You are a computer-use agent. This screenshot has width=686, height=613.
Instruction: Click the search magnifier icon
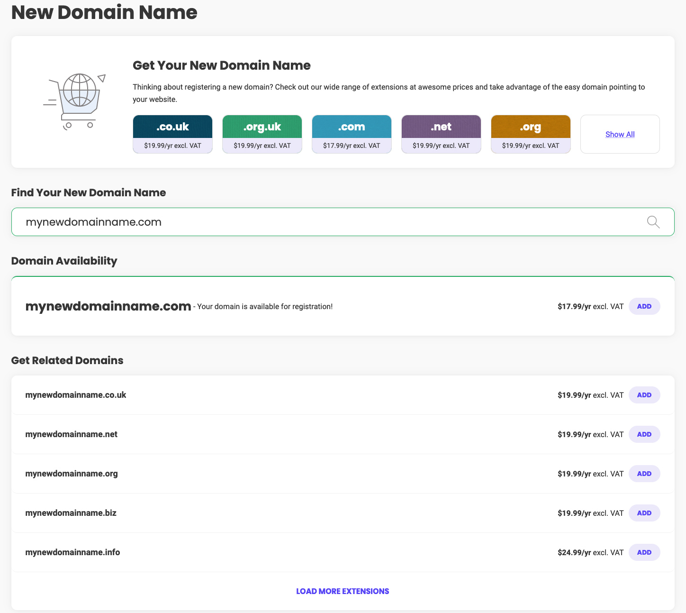pyautogui.click(x=653, y=222)
